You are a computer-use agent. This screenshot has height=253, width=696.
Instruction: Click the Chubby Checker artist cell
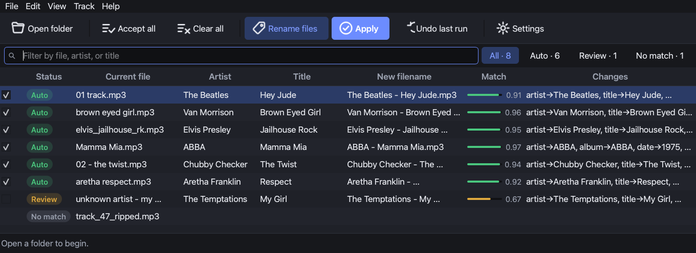[215, 164]
